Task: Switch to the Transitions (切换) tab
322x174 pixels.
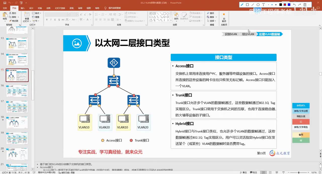Action: [x=40, y=8]
